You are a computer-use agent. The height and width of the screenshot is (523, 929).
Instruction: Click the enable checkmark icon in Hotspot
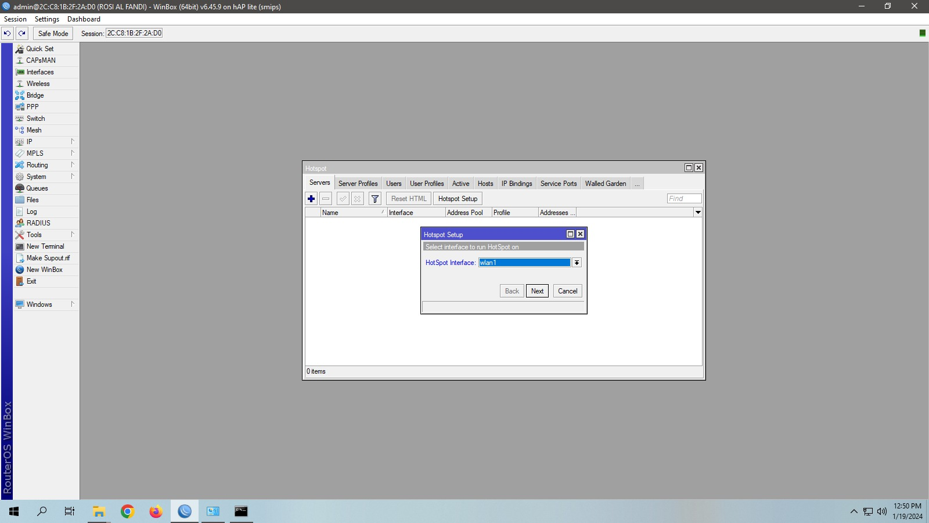pyautogui.click(x=343, y=199)
